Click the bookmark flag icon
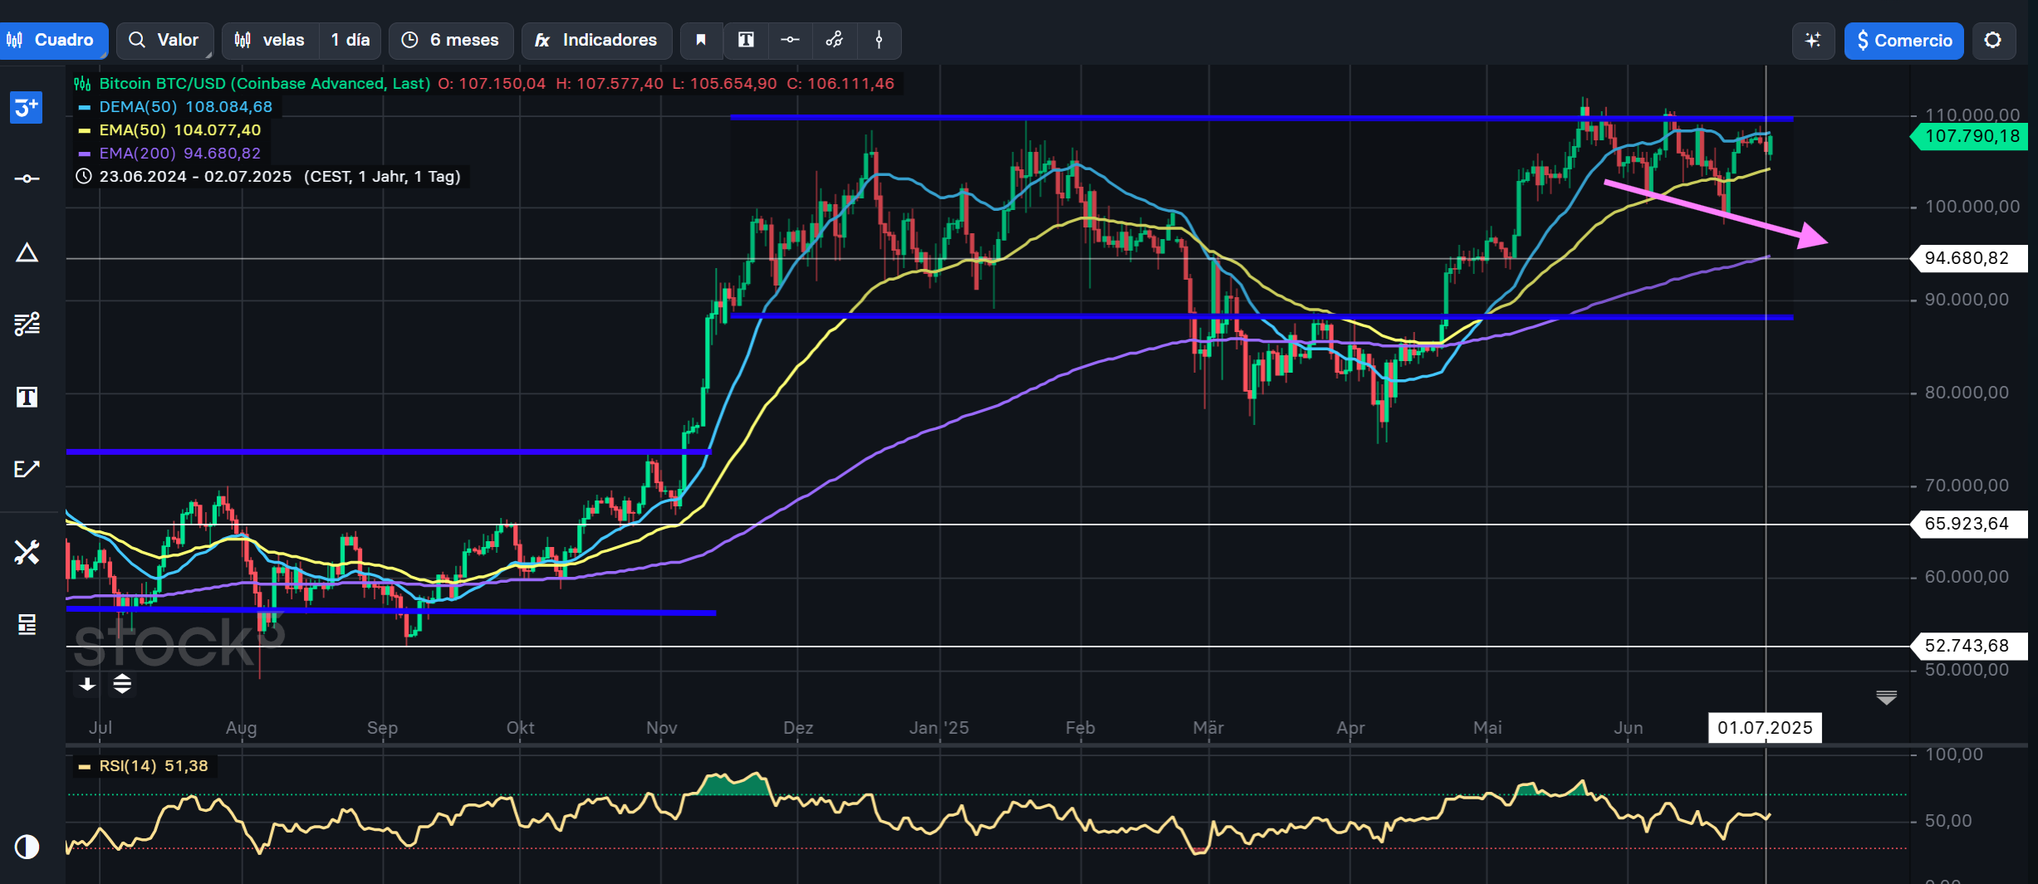2038x884 pixels. (701, 40)
